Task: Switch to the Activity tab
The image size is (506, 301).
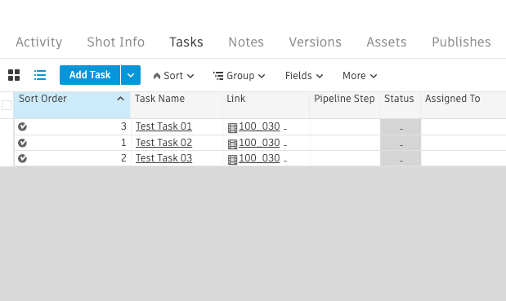Action: (x=39, y=42)
